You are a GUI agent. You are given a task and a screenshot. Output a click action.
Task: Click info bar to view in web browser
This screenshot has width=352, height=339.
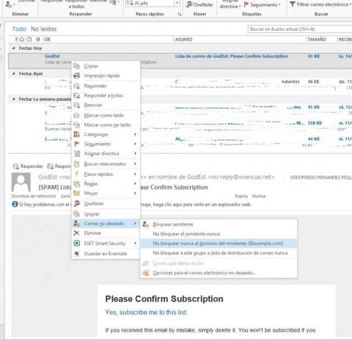[x=131, y=204]
